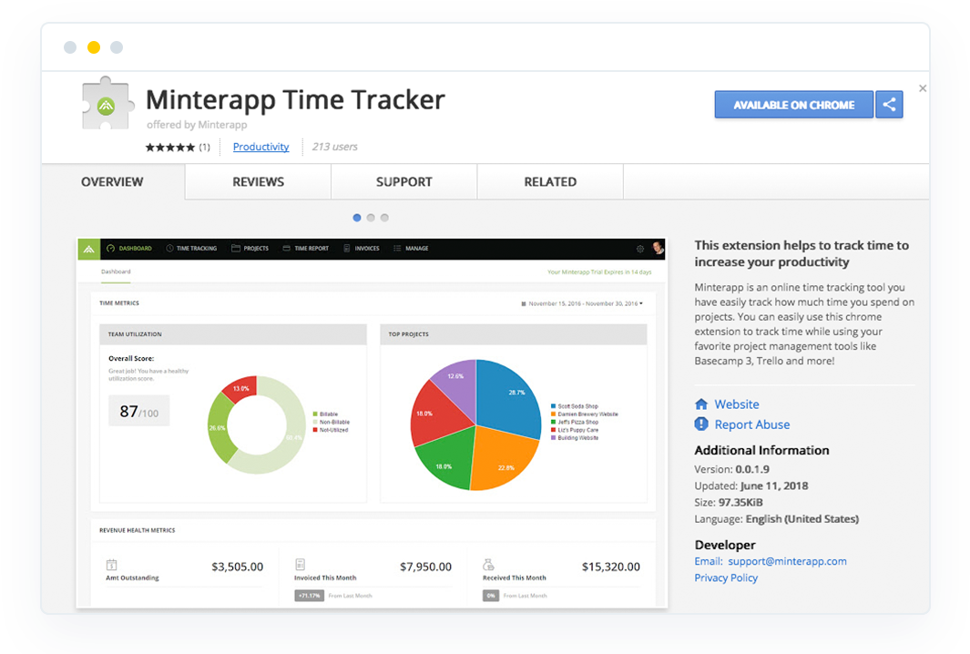970x654 pixels.
Task: Open Invoices in the navbar
Action: [362, 248]
